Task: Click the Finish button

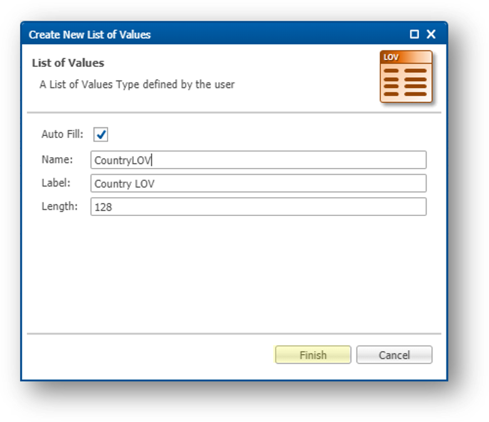Action: pyautogui.click(x=313, y=355)
